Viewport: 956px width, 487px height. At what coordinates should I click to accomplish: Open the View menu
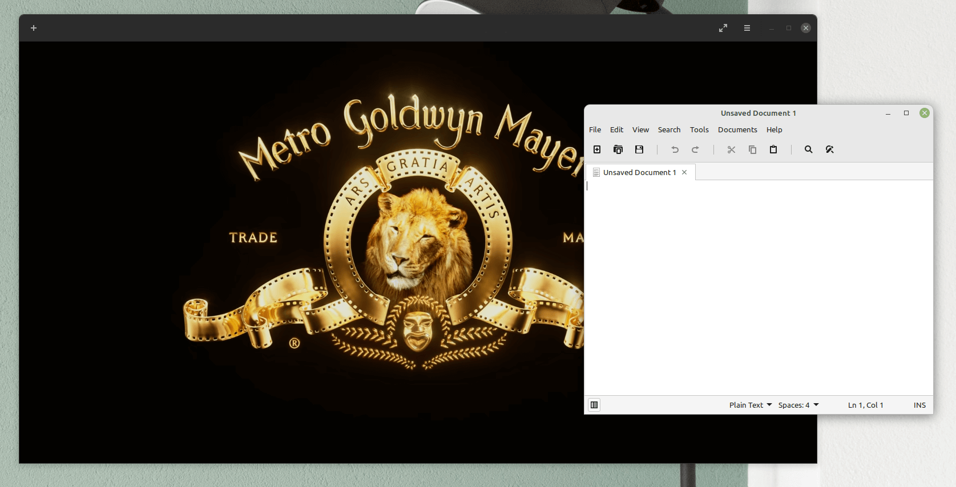(x=640, y=130)
